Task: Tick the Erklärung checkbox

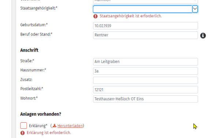Action: point(23,126)
